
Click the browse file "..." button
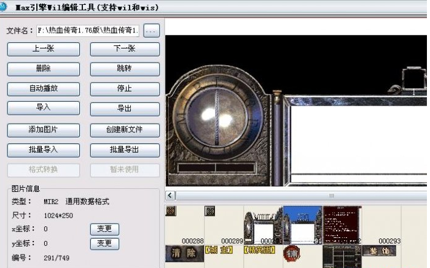coord(152,30)
